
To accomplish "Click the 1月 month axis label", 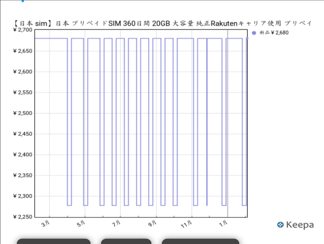I will click(224, 224).
